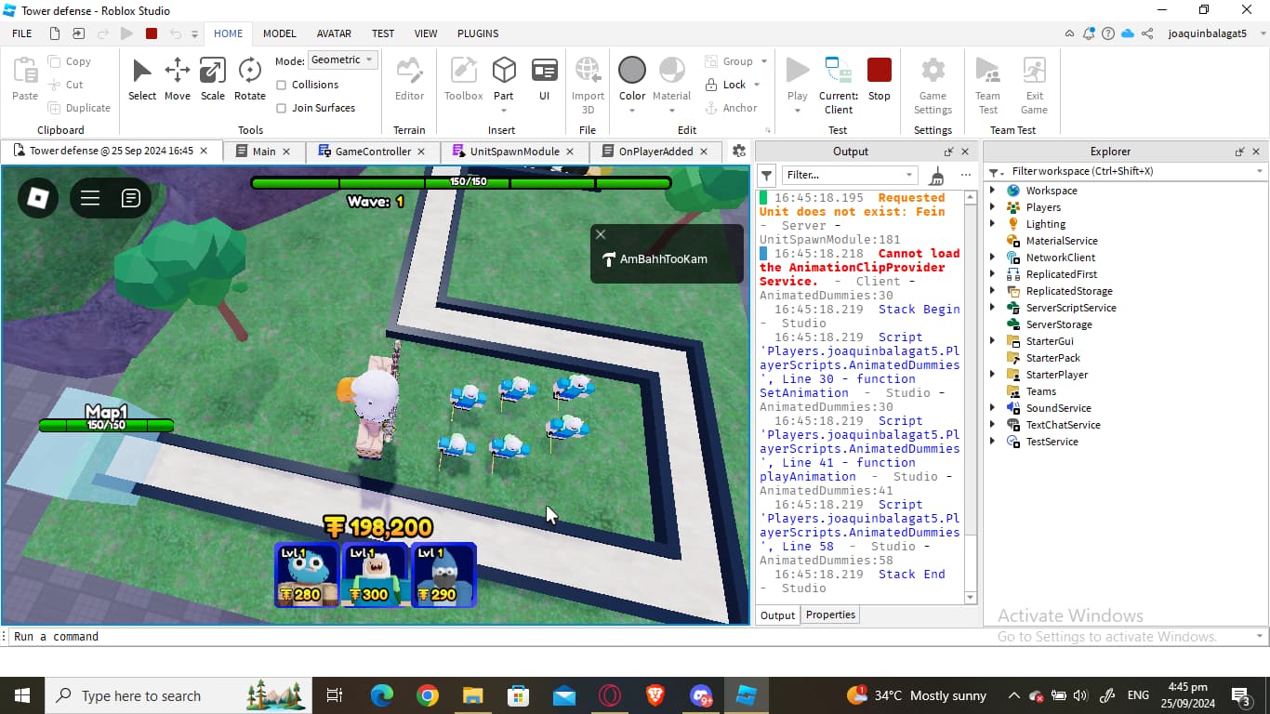Screen dimensions: 1270x714
Task: Enable the Collisions checkbox
Action: [283, 85]
